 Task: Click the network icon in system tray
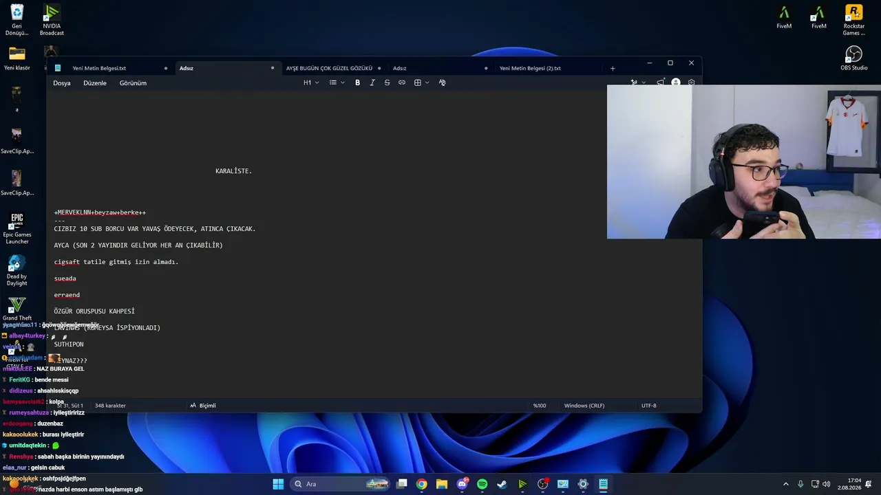[815, 484]
